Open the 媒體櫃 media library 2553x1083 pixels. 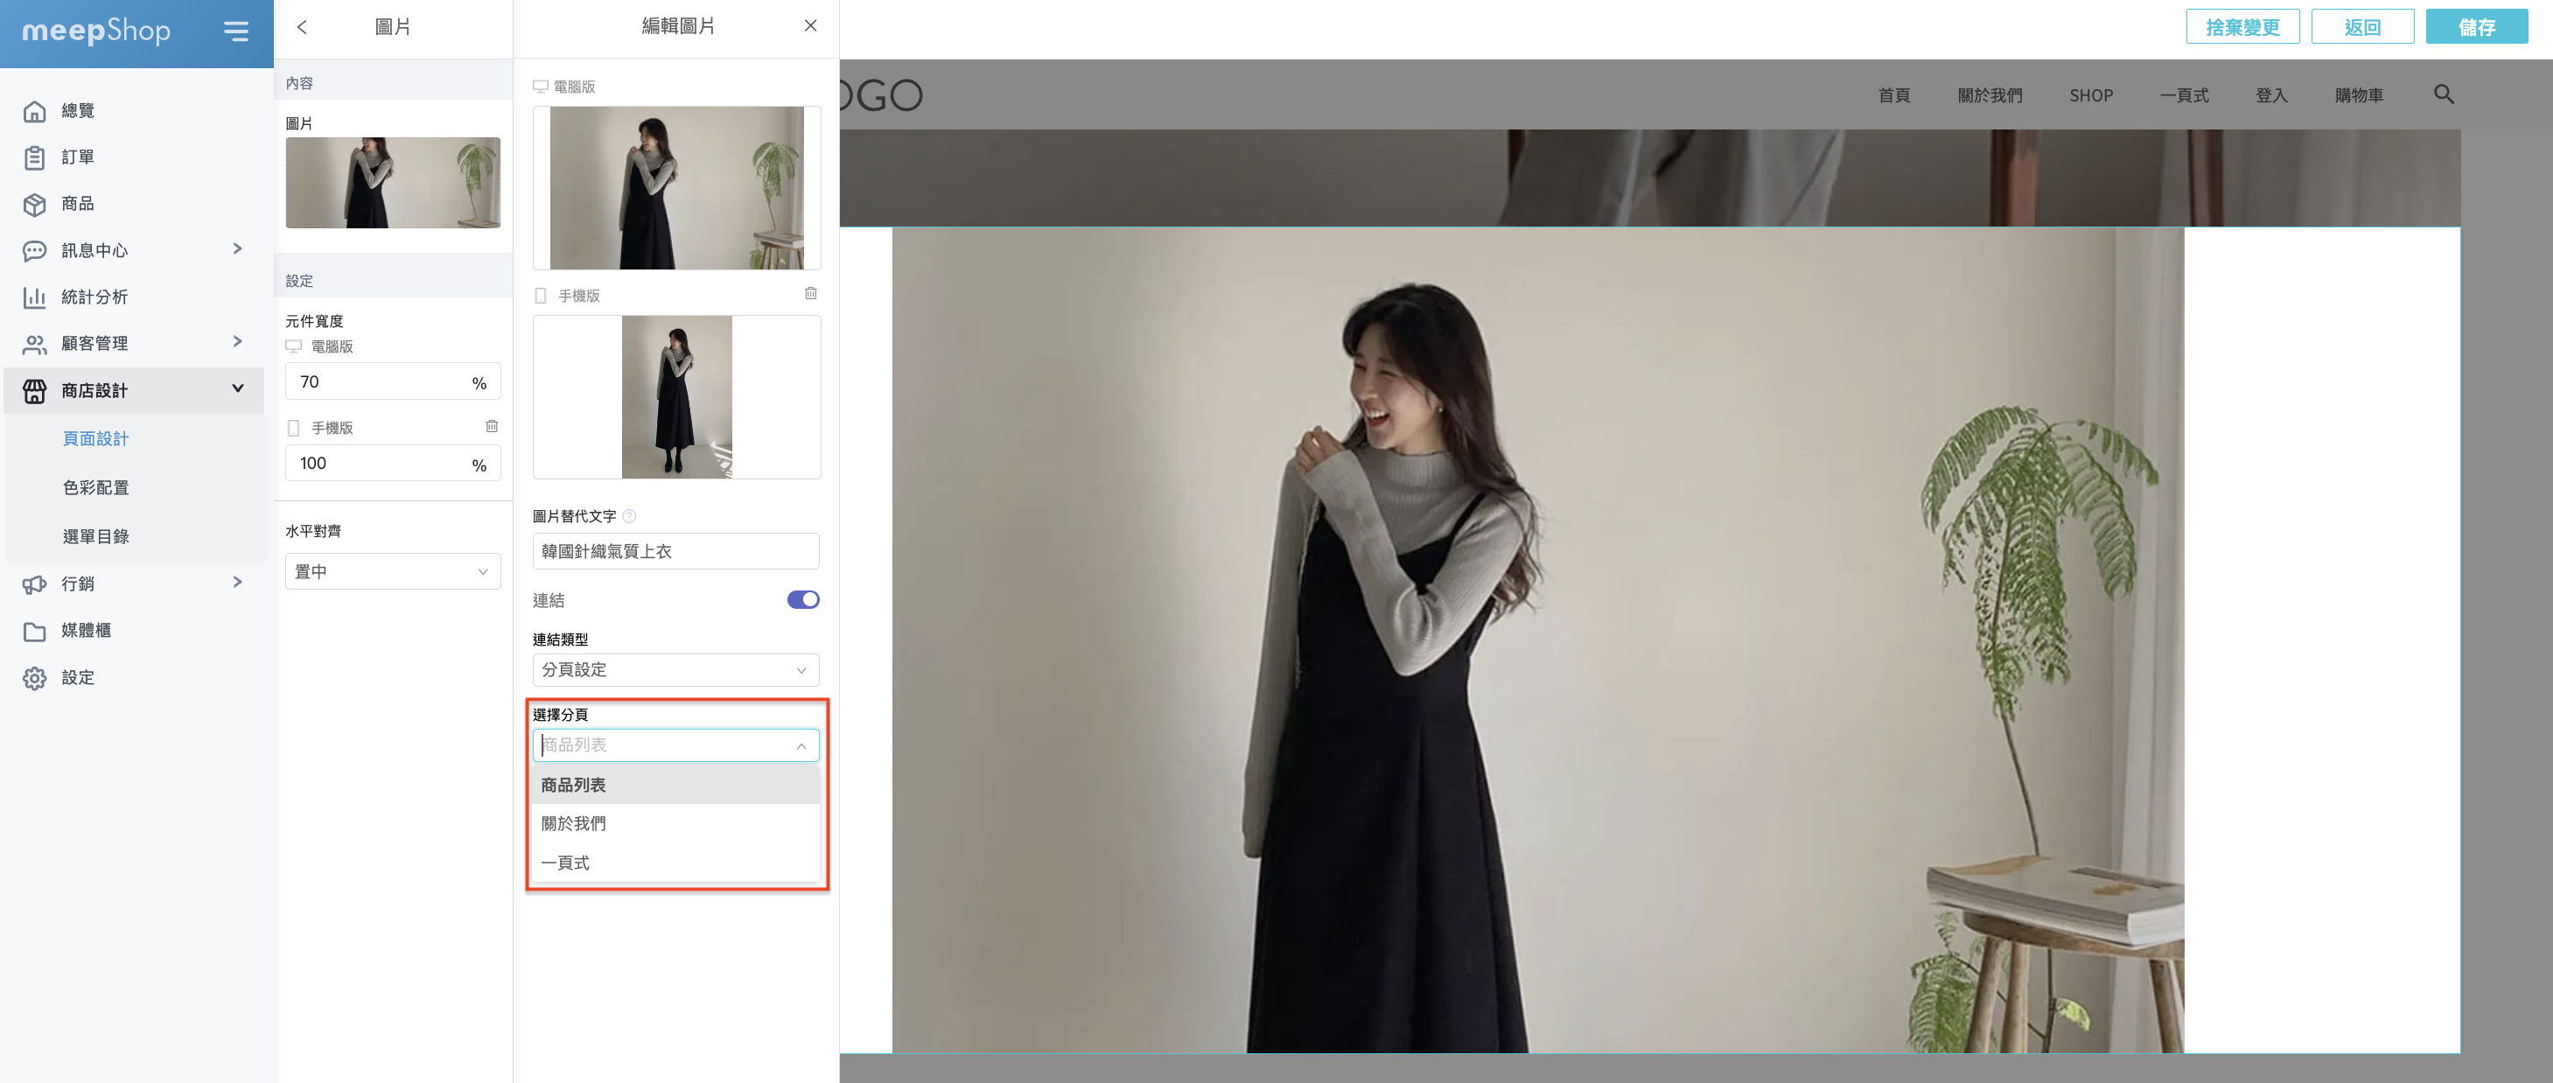(85, 630)
